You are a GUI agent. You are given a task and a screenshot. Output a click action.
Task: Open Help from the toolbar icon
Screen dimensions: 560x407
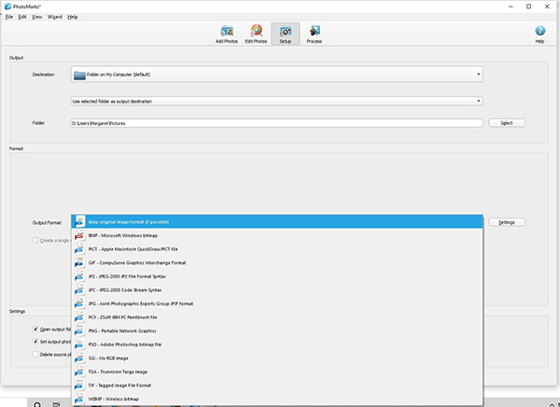tap(539, 34)
